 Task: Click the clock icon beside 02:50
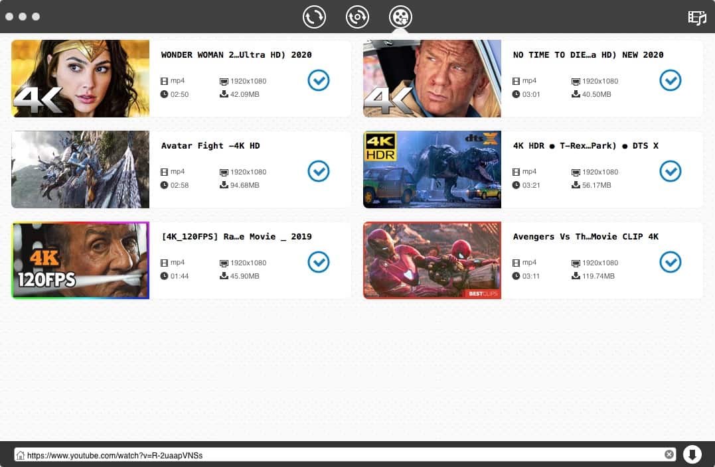tap(164, 94)
